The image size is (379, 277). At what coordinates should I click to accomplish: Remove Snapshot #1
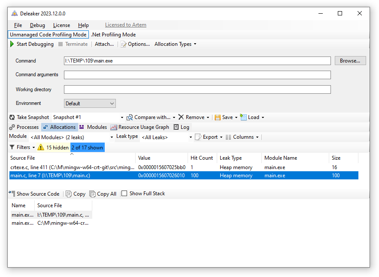[x=193, y=117]
